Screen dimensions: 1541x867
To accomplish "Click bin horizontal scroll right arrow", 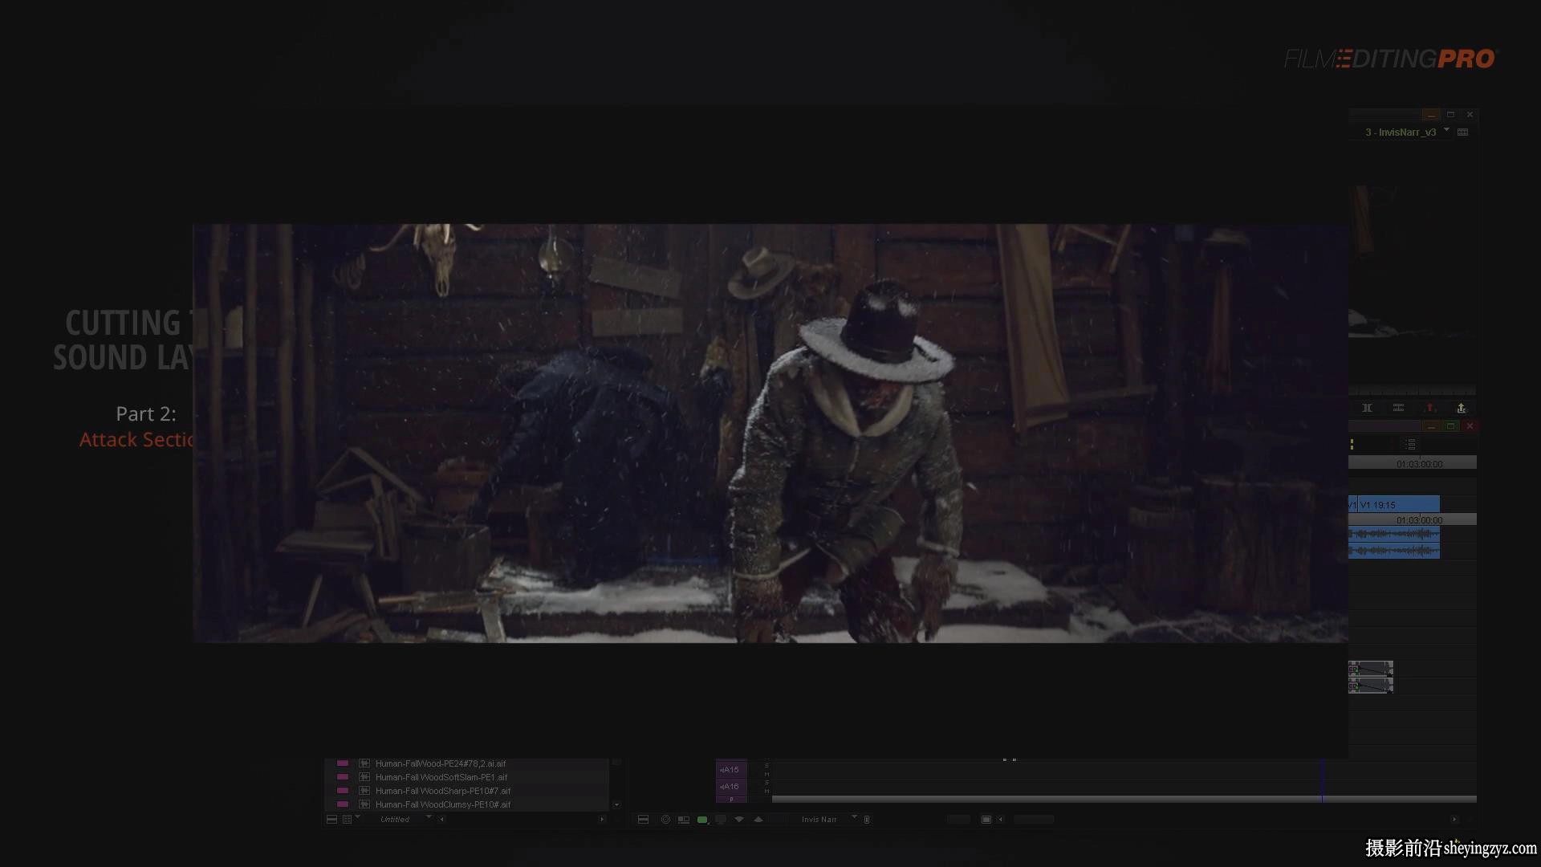I will pos(602,820).
